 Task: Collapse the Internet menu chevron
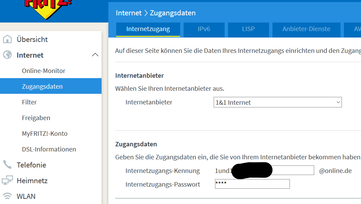(95, 55)
